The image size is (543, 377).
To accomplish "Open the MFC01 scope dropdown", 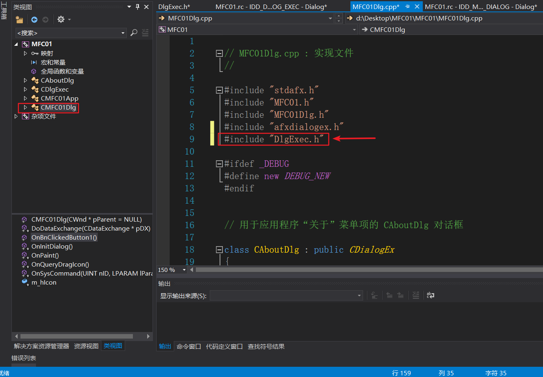I will point(355,29).
